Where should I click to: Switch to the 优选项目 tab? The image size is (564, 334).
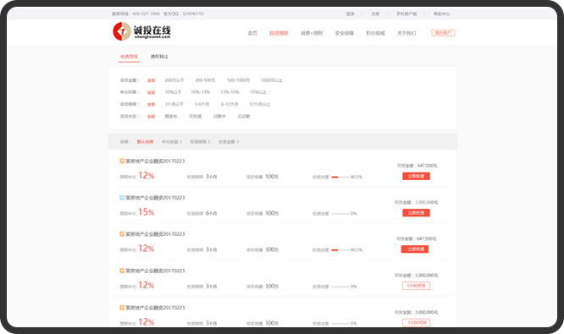[129, 57]
